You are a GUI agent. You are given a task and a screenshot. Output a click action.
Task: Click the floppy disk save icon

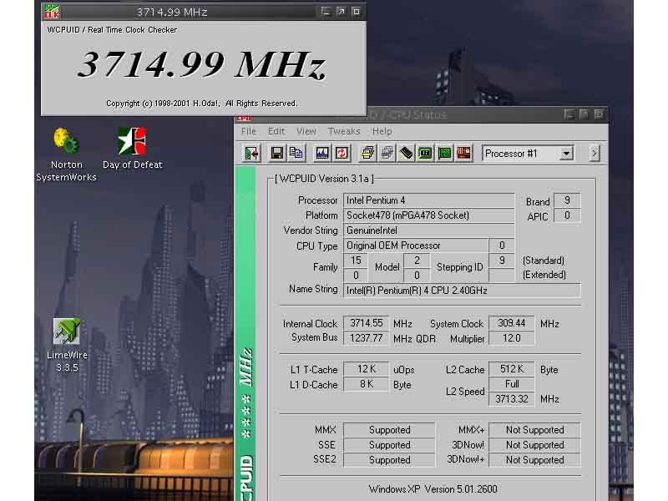coord(276,153)
